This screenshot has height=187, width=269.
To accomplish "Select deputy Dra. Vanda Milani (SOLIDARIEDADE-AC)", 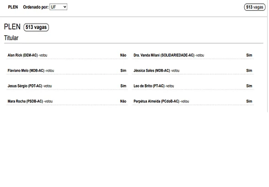I will tap(164, 55).
